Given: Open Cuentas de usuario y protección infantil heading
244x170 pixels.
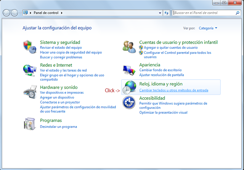Looking at the screenshot, I should tap(178, 42).
